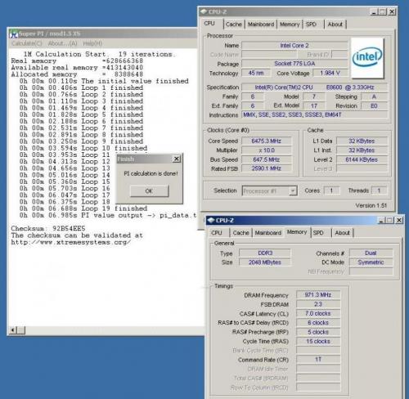
Task: Click the Intel logo in the CPU-Z CPU tab
Action: coord(367,57)
